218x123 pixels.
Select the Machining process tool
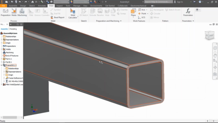point(22,12)
